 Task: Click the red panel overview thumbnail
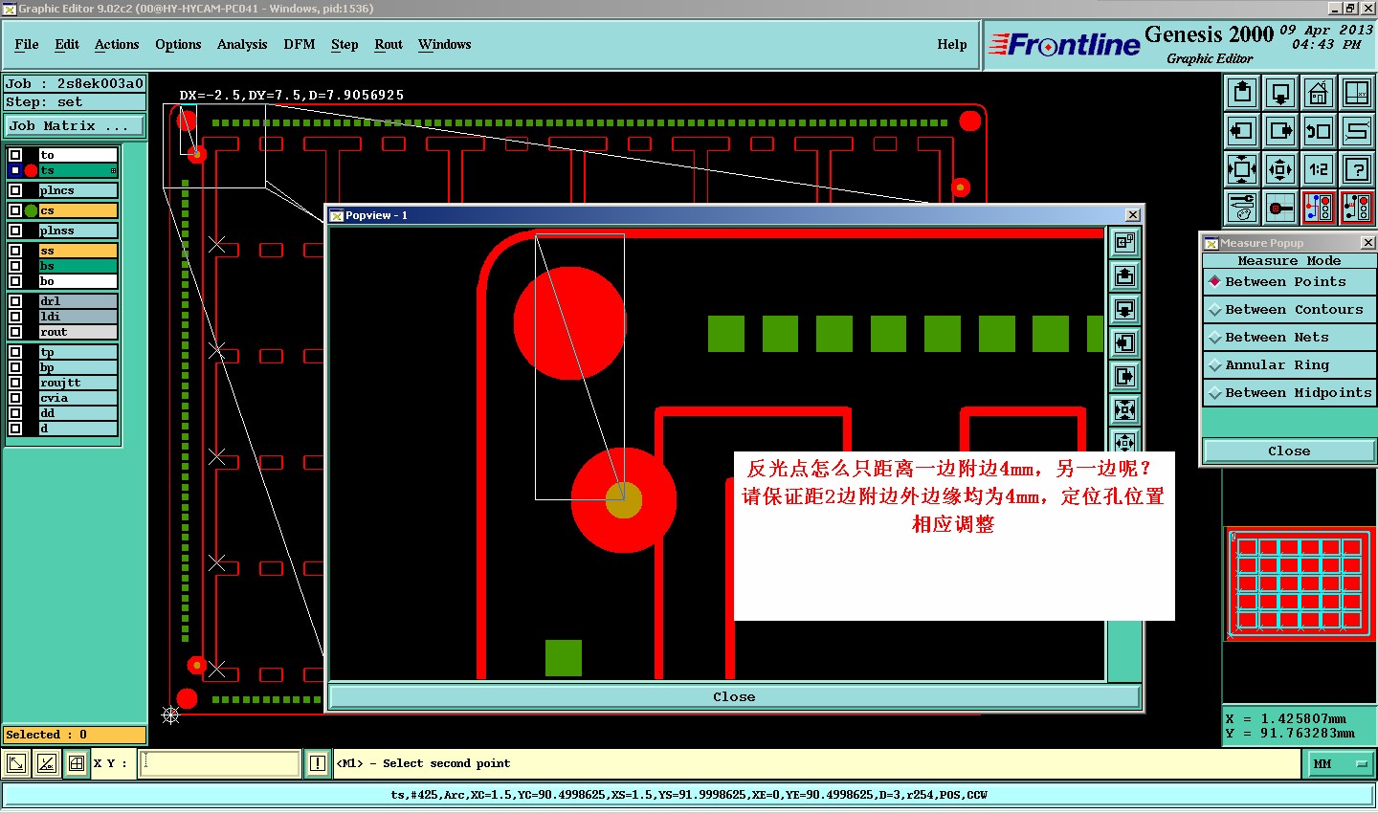pyautogui.click(x=1300, y=583)
